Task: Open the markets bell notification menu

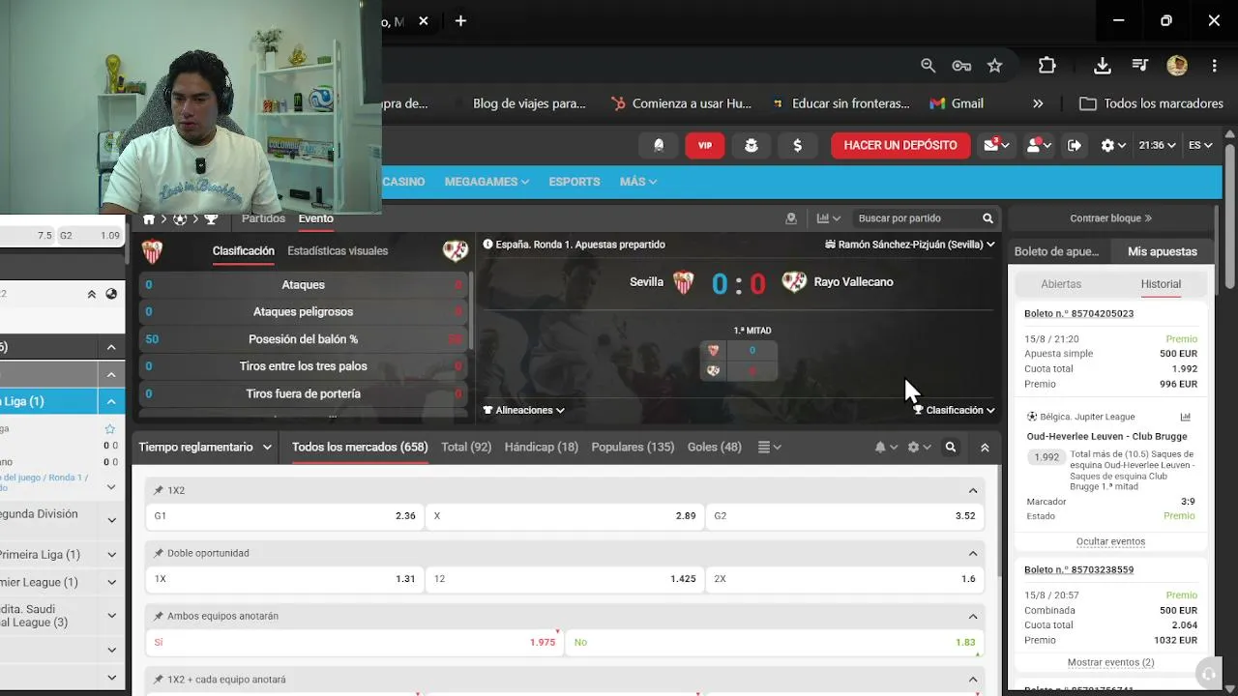Action: pyautogui.click(x=886, y=448)
